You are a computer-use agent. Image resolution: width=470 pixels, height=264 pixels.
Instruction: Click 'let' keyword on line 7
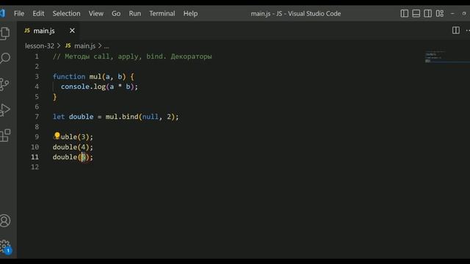click(59, 117)
